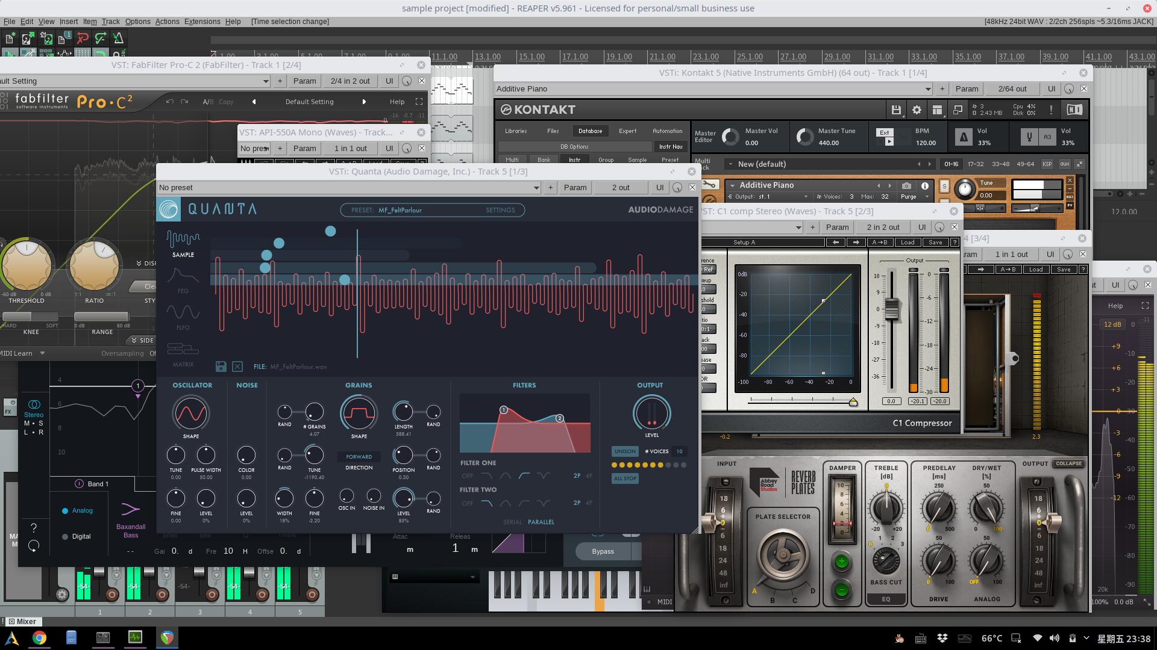Click the Open project toolbar icon
The height and width of the screenshot is (650, 1157).
(28, 39)
